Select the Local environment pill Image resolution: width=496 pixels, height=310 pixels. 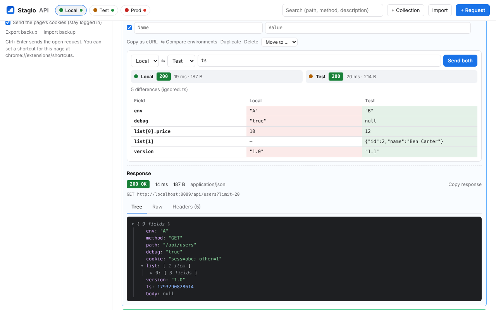point(71,10)
